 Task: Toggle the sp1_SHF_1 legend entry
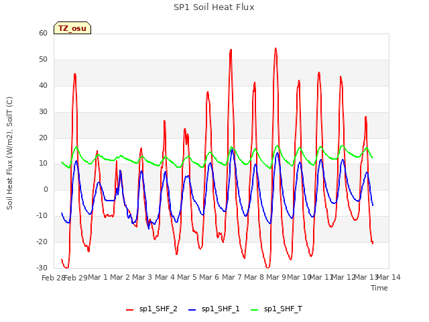coord(214,309)
